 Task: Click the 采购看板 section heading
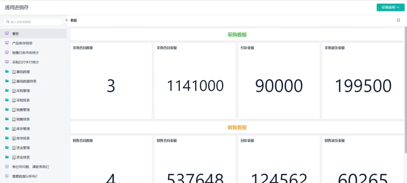point(237,35)
